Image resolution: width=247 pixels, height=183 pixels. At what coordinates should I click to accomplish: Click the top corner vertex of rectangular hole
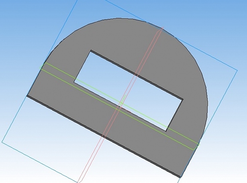[x=91, y=51]
